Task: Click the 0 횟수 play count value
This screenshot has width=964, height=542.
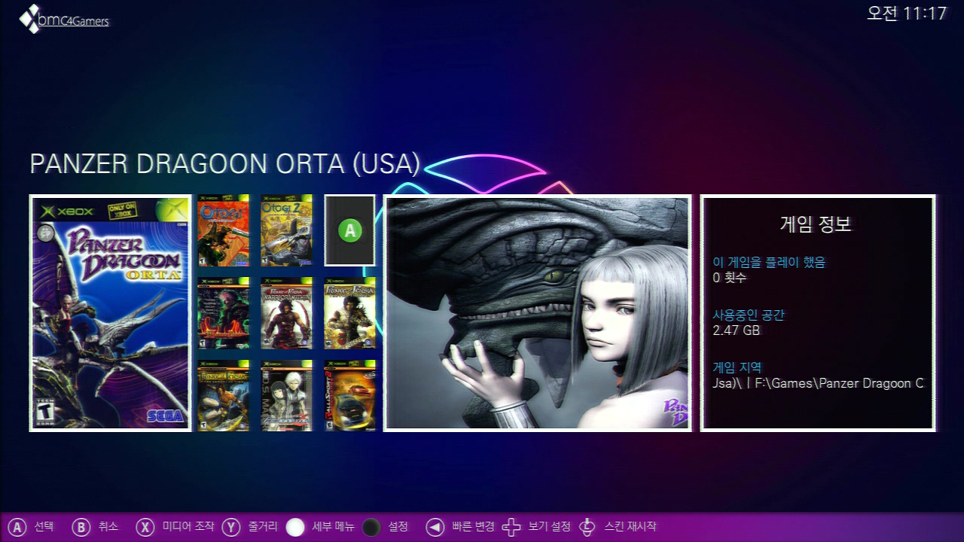Action: point(729,278)
